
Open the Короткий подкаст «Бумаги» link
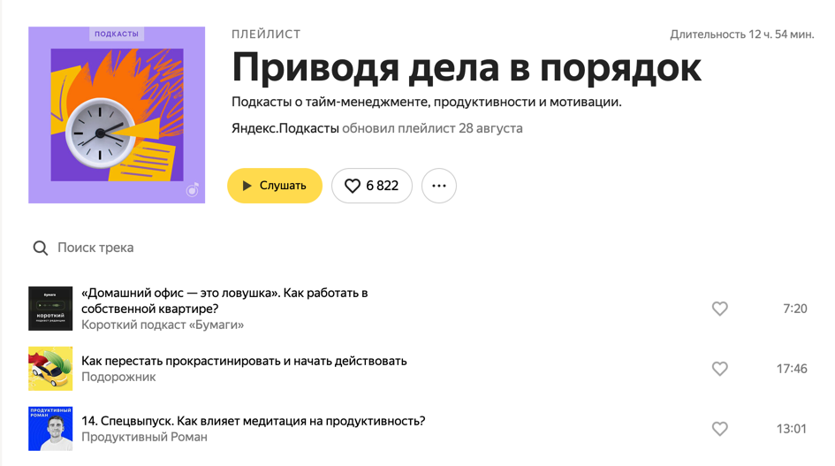point(163,325)
